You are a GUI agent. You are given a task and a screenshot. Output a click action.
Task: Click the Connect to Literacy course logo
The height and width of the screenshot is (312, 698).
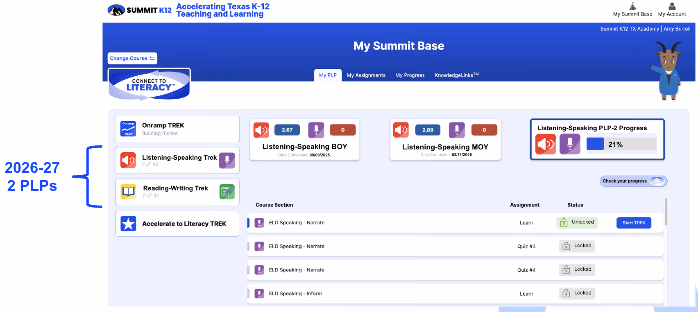(x=149, y=85)
